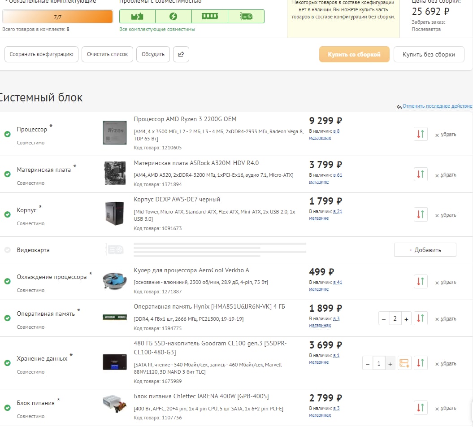Click the green check beside Блок питания

click(8, 408)
